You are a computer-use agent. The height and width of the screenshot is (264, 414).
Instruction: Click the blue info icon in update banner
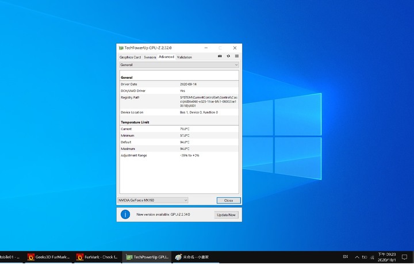point(125,215)
